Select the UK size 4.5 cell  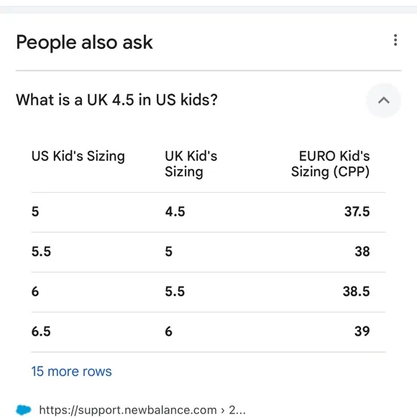pyautogui.click(x=175, y=211)
